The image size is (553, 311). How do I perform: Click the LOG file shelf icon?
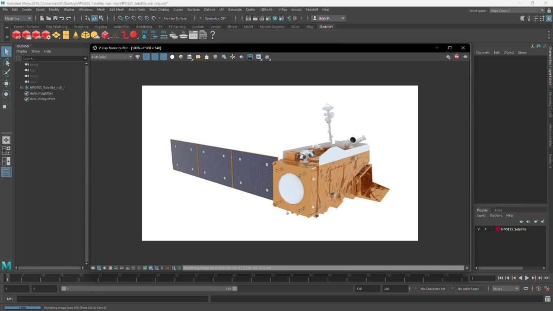pos(203,35)
